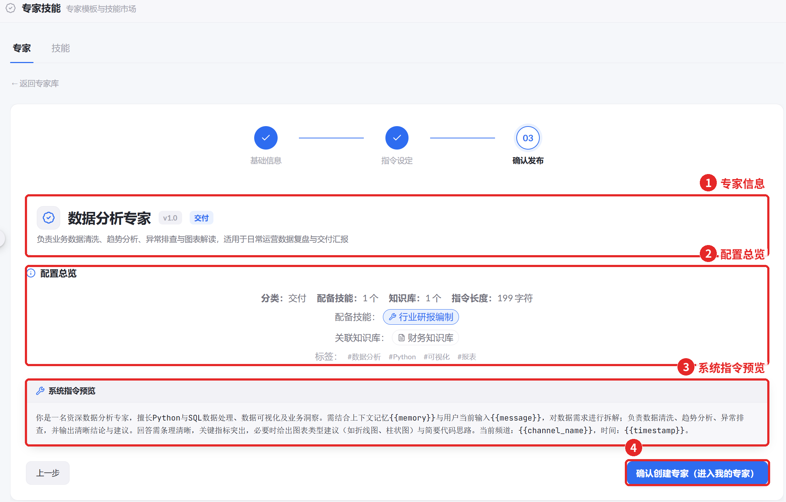
Task: Click the collapsed sidebar handle at left edge
Action: coord(2,238)
